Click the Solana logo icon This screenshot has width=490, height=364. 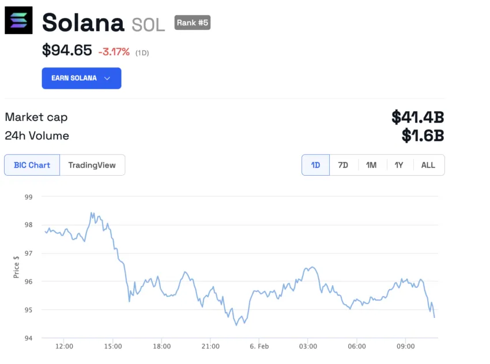(x=19, y=20)
